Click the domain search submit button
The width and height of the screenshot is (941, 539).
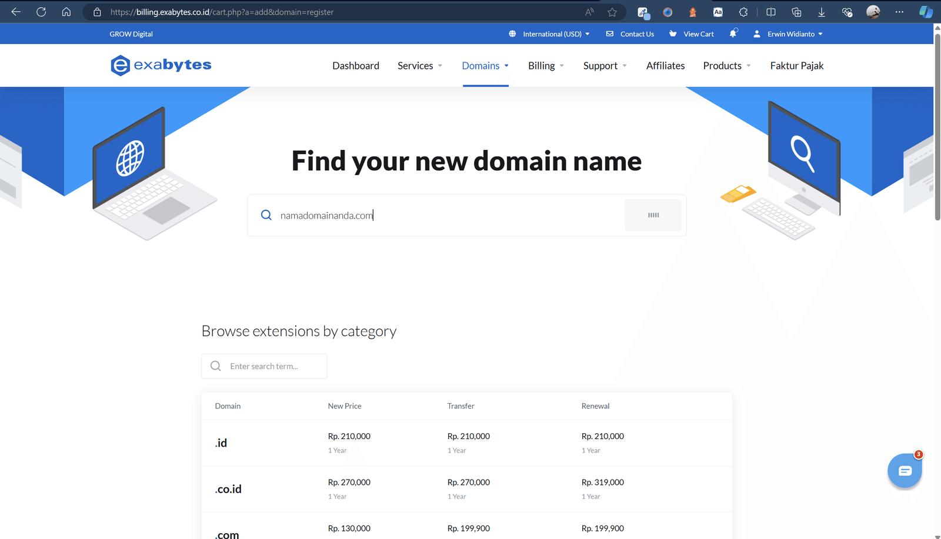click(x=653, y=215)
